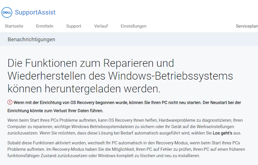This screenshot has width=258, height=165.
Task: Click the headline about Windows-Betriebssystems
Action: tap(120, 76)
